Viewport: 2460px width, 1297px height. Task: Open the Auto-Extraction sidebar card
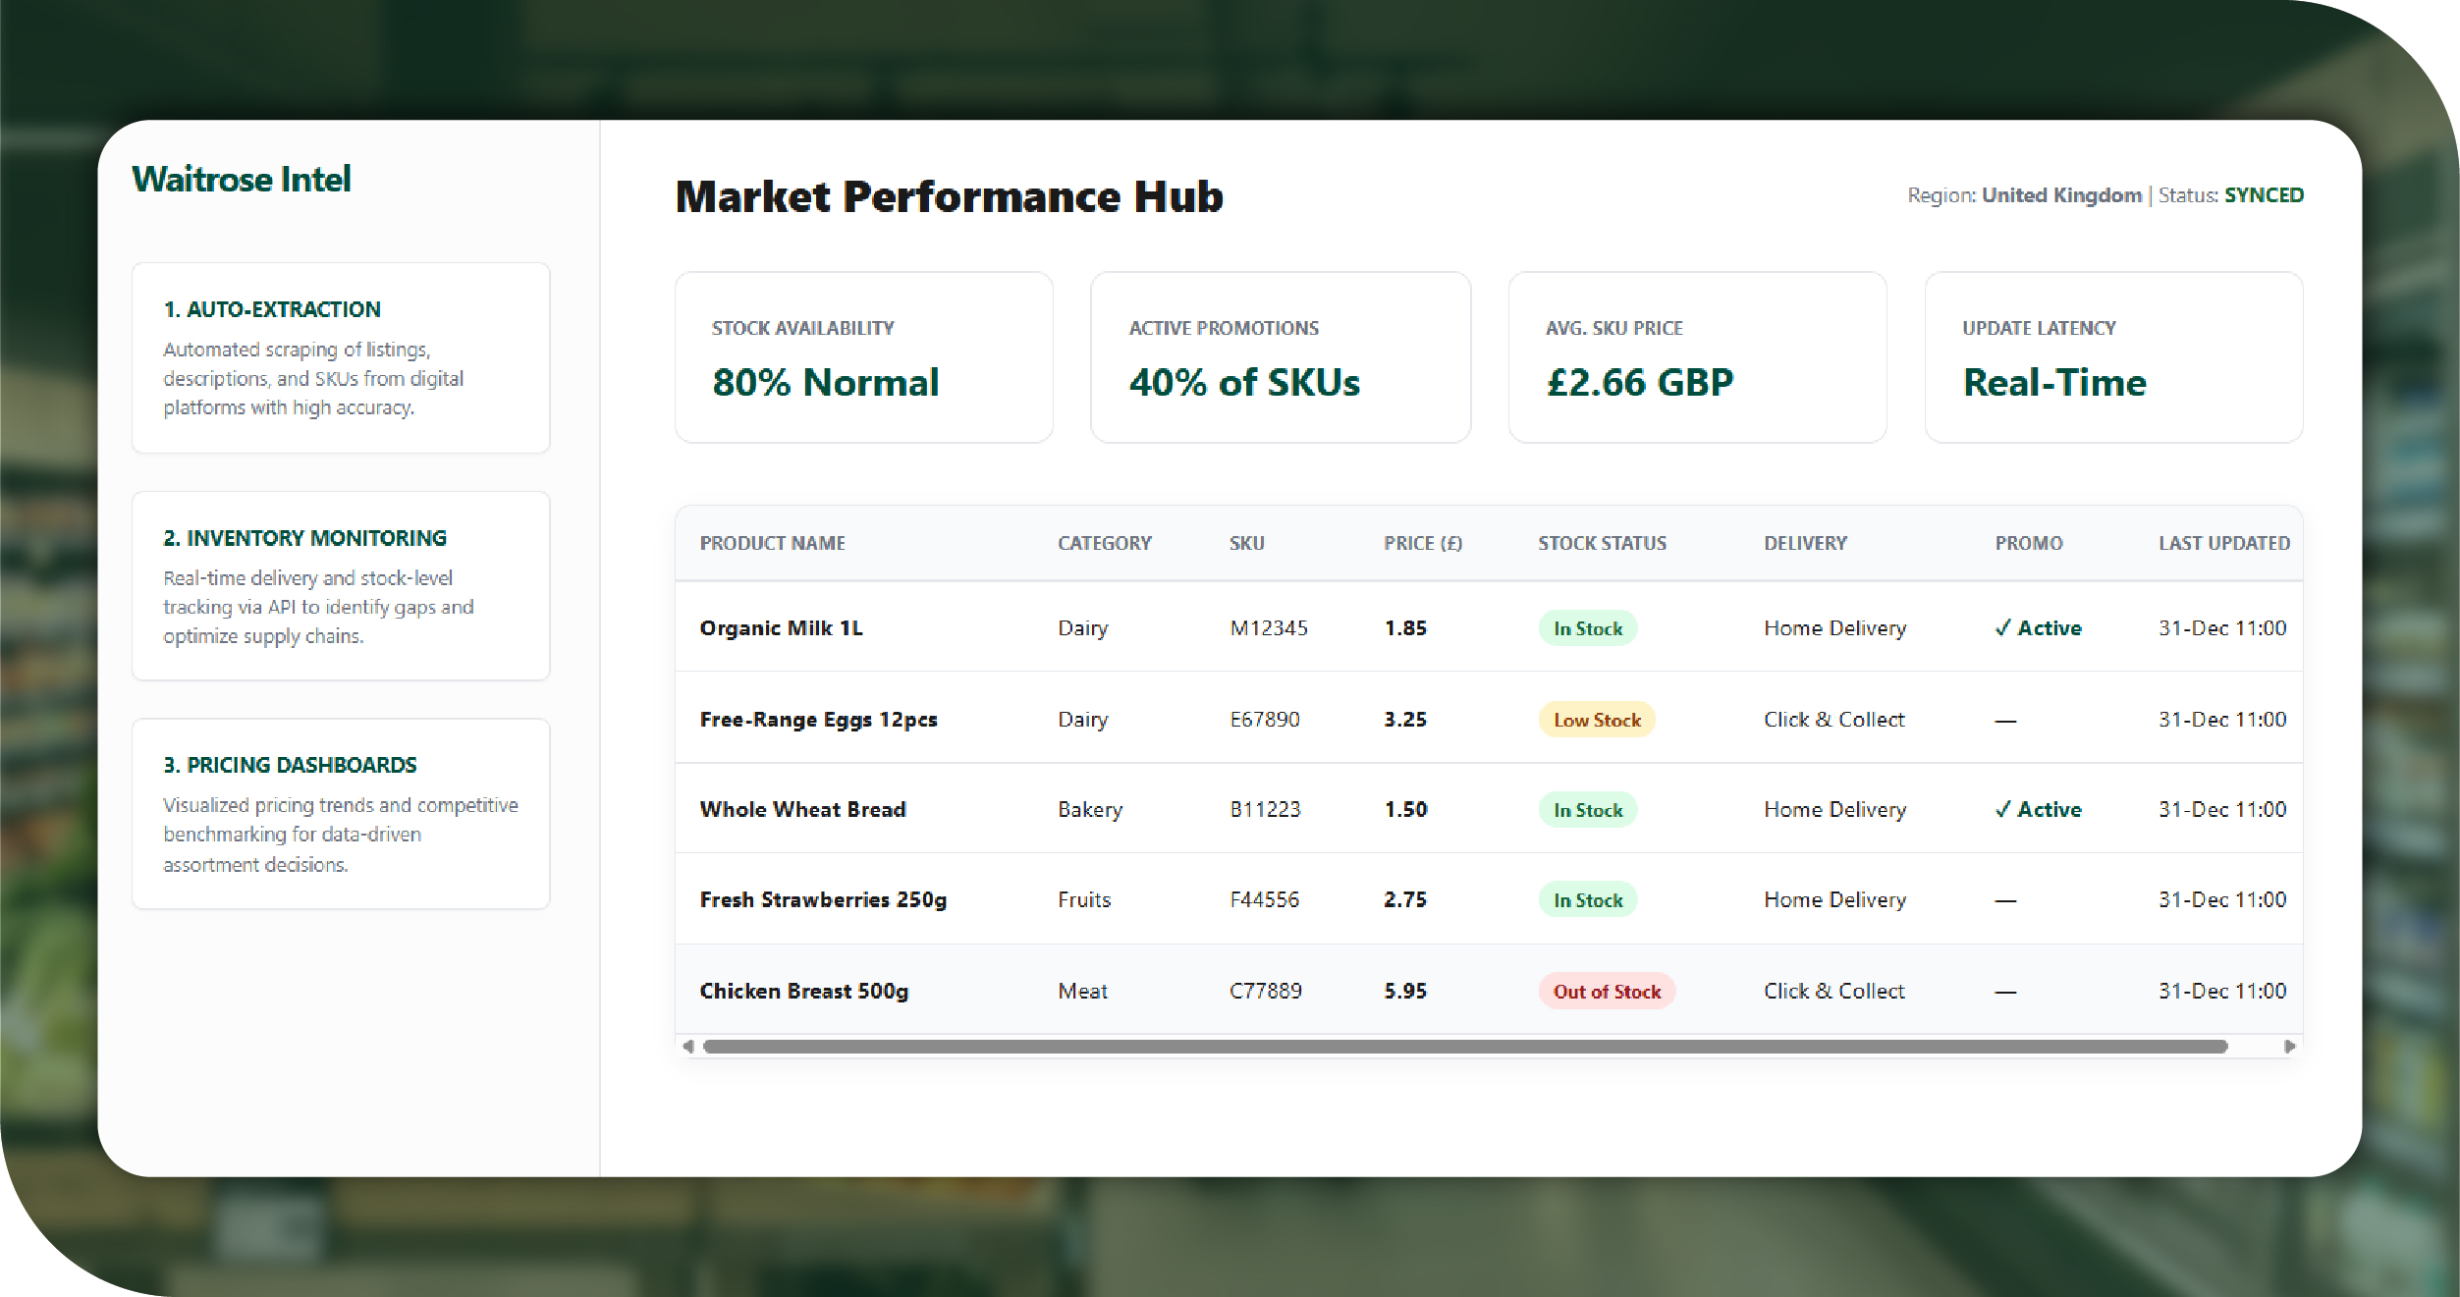click(341, 357)
